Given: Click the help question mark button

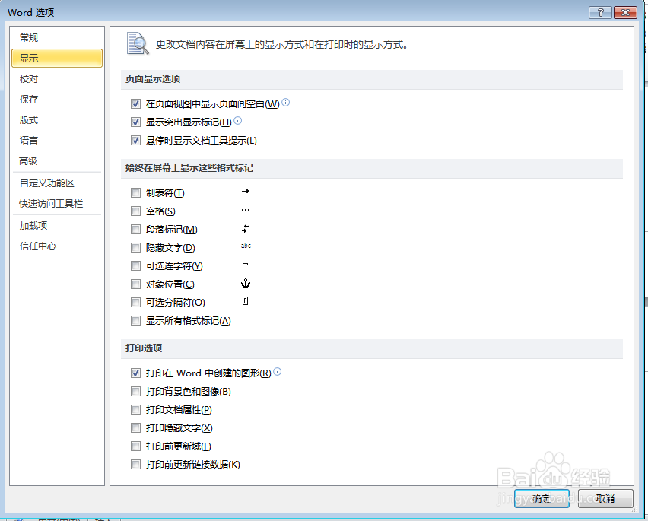Looking at the screenshot, I should pos(601,12).
